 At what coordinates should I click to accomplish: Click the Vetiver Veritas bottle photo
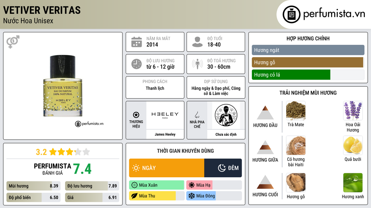[63, 86]
